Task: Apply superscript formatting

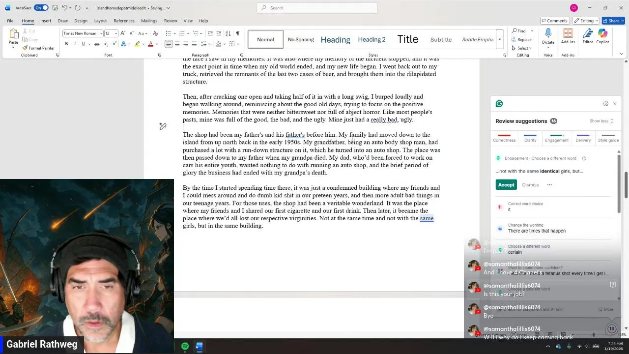Action: click(114, 44)
